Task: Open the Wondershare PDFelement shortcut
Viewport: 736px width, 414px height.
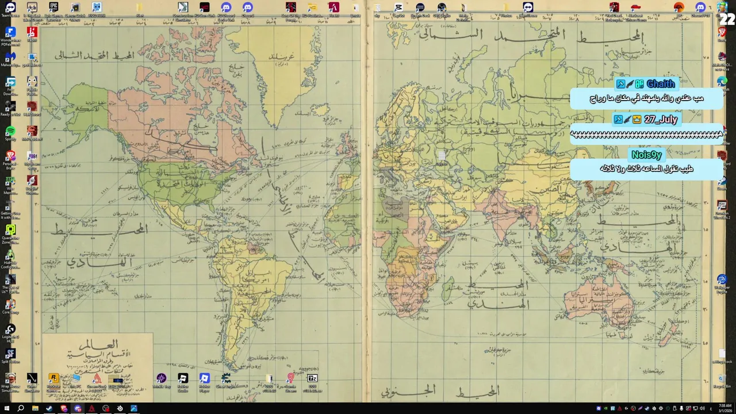Action: click(10, 36)
